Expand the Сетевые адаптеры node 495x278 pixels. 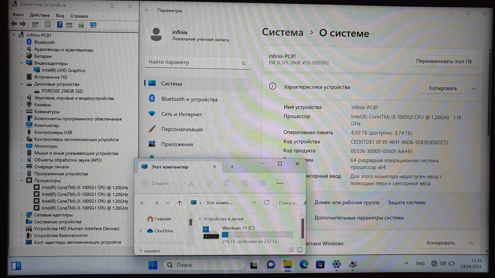point(21,215)
